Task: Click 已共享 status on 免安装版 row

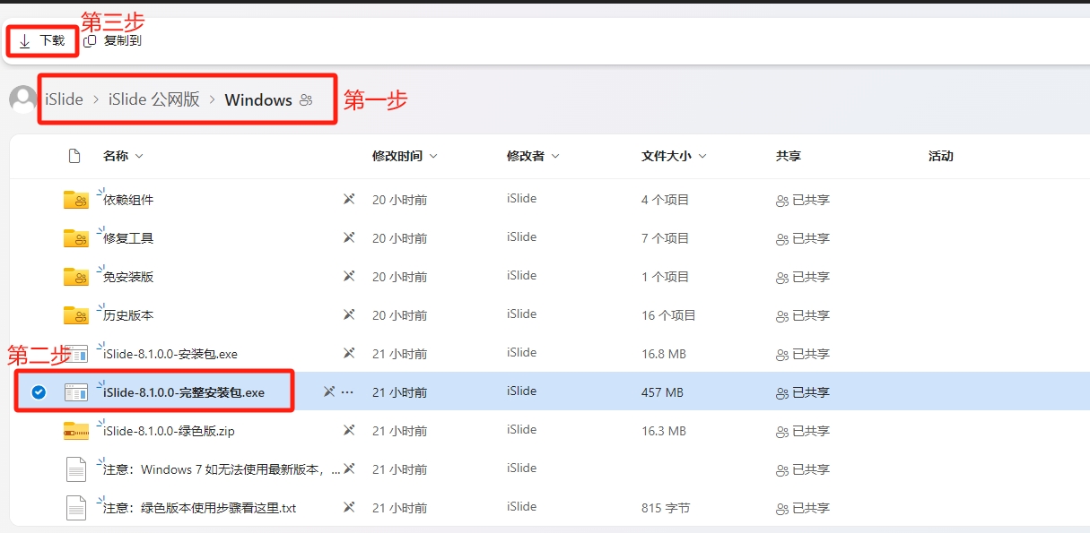Action: [803, 277]
